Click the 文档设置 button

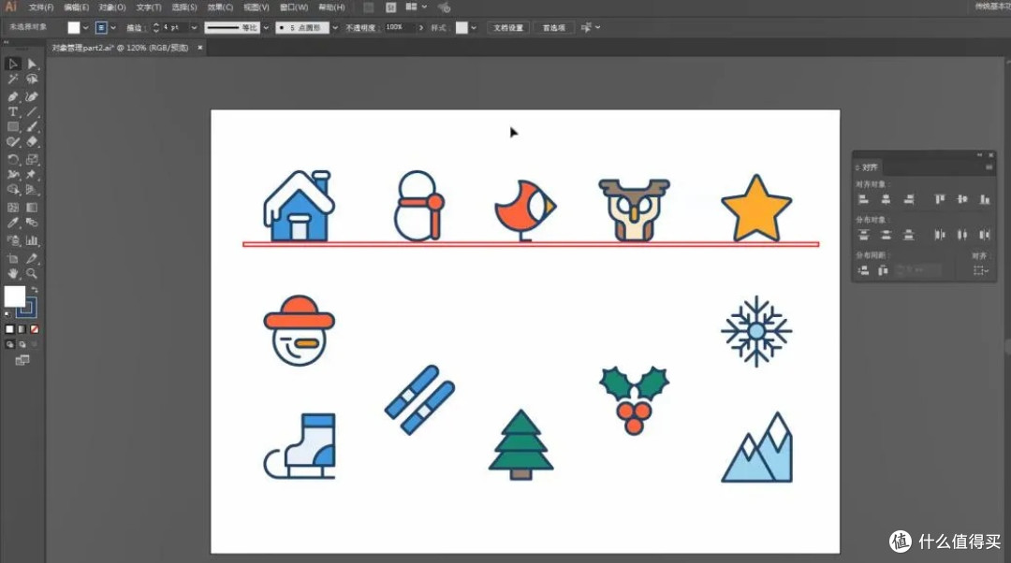[508, 28]
